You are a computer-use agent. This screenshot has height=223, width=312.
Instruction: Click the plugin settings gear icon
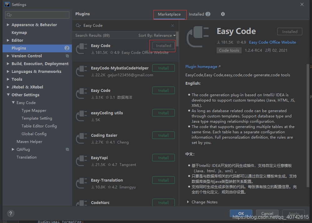click(x=223, y=14)
